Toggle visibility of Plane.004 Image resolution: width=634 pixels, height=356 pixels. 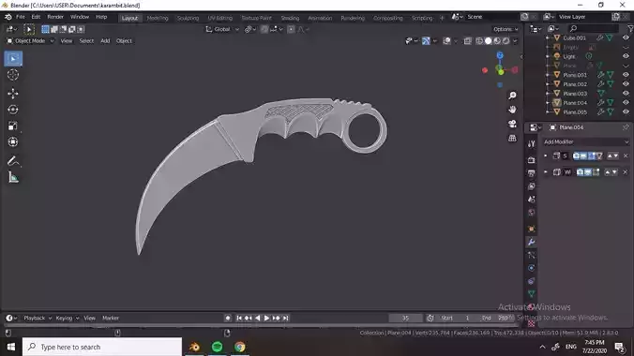626,103
